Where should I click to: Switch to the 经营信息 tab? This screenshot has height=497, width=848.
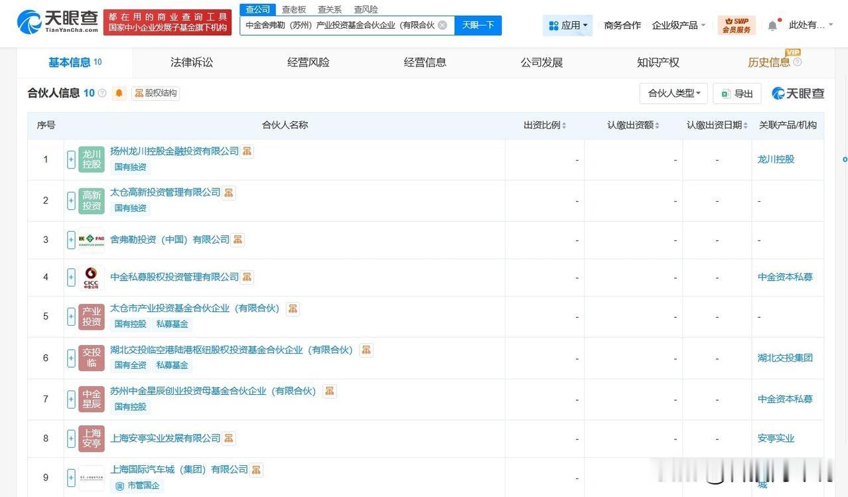425,62
